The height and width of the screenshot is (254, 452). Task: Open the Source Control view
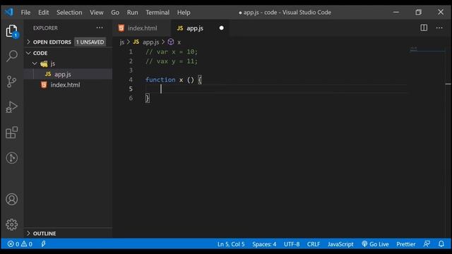pyautogui.click(x=12, y=82)
